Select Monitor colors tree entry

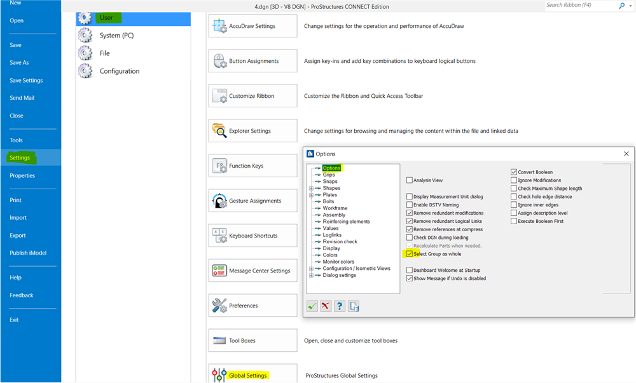coord(338,262)
